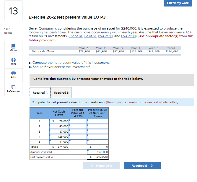Select year 2 Present Value of 1 field
This screenshot has height=182, width=197.
point(78,126)
